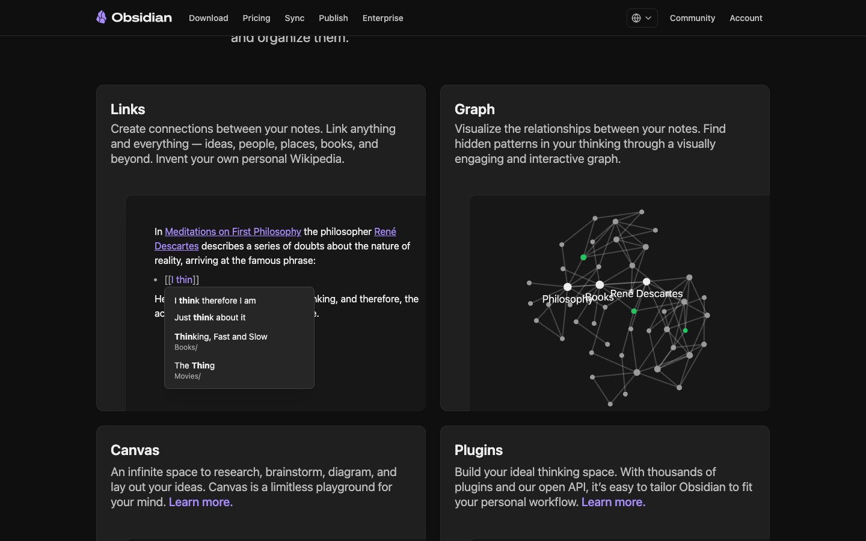The image size is (866, 541).
Task: Open the Account page
Action: coord(746,18)
